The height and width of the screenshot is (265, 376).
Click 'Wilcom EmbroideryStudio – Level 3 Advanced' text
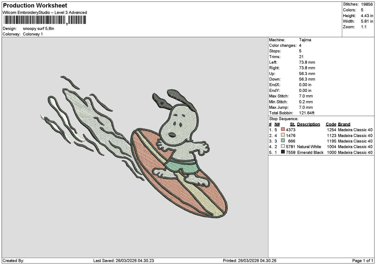click(x=45, y=12)
